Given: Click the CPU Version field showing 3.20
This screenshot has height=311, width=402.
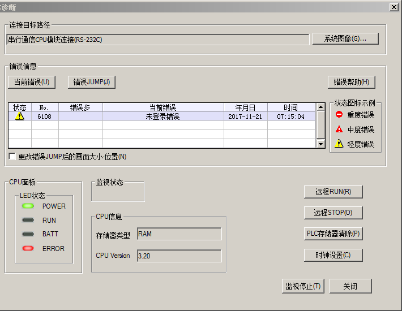Looking at the screenshot, I should (x=179, y=256).
